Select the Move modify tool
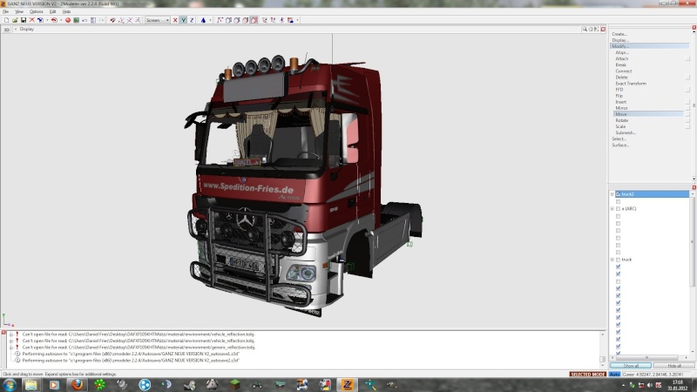Screen dimensions: 697x392 click(x=648, y=114)
